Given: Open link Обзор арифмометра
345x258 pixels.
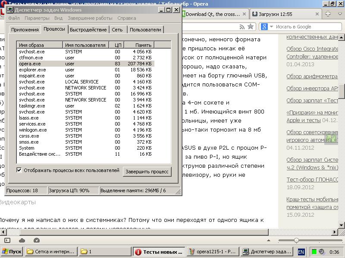Looking at the screenshot, I should pos(312,77).
